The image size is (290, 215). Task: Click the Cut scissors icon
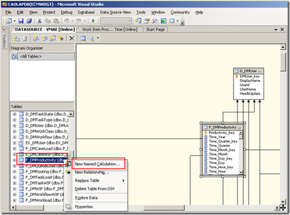pyautogui.click(x=40, y=21)
